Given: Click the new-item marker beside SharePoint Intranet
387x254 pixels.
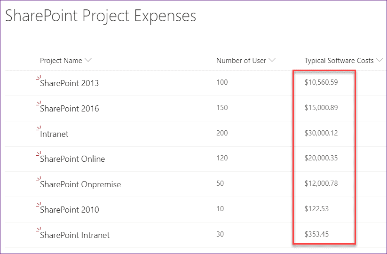Looking at the screenshot, I should point(39,230).
